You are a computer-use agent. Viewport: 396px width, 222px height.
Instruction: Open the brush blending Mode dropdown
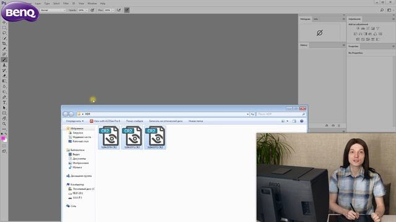coord(53,10)
